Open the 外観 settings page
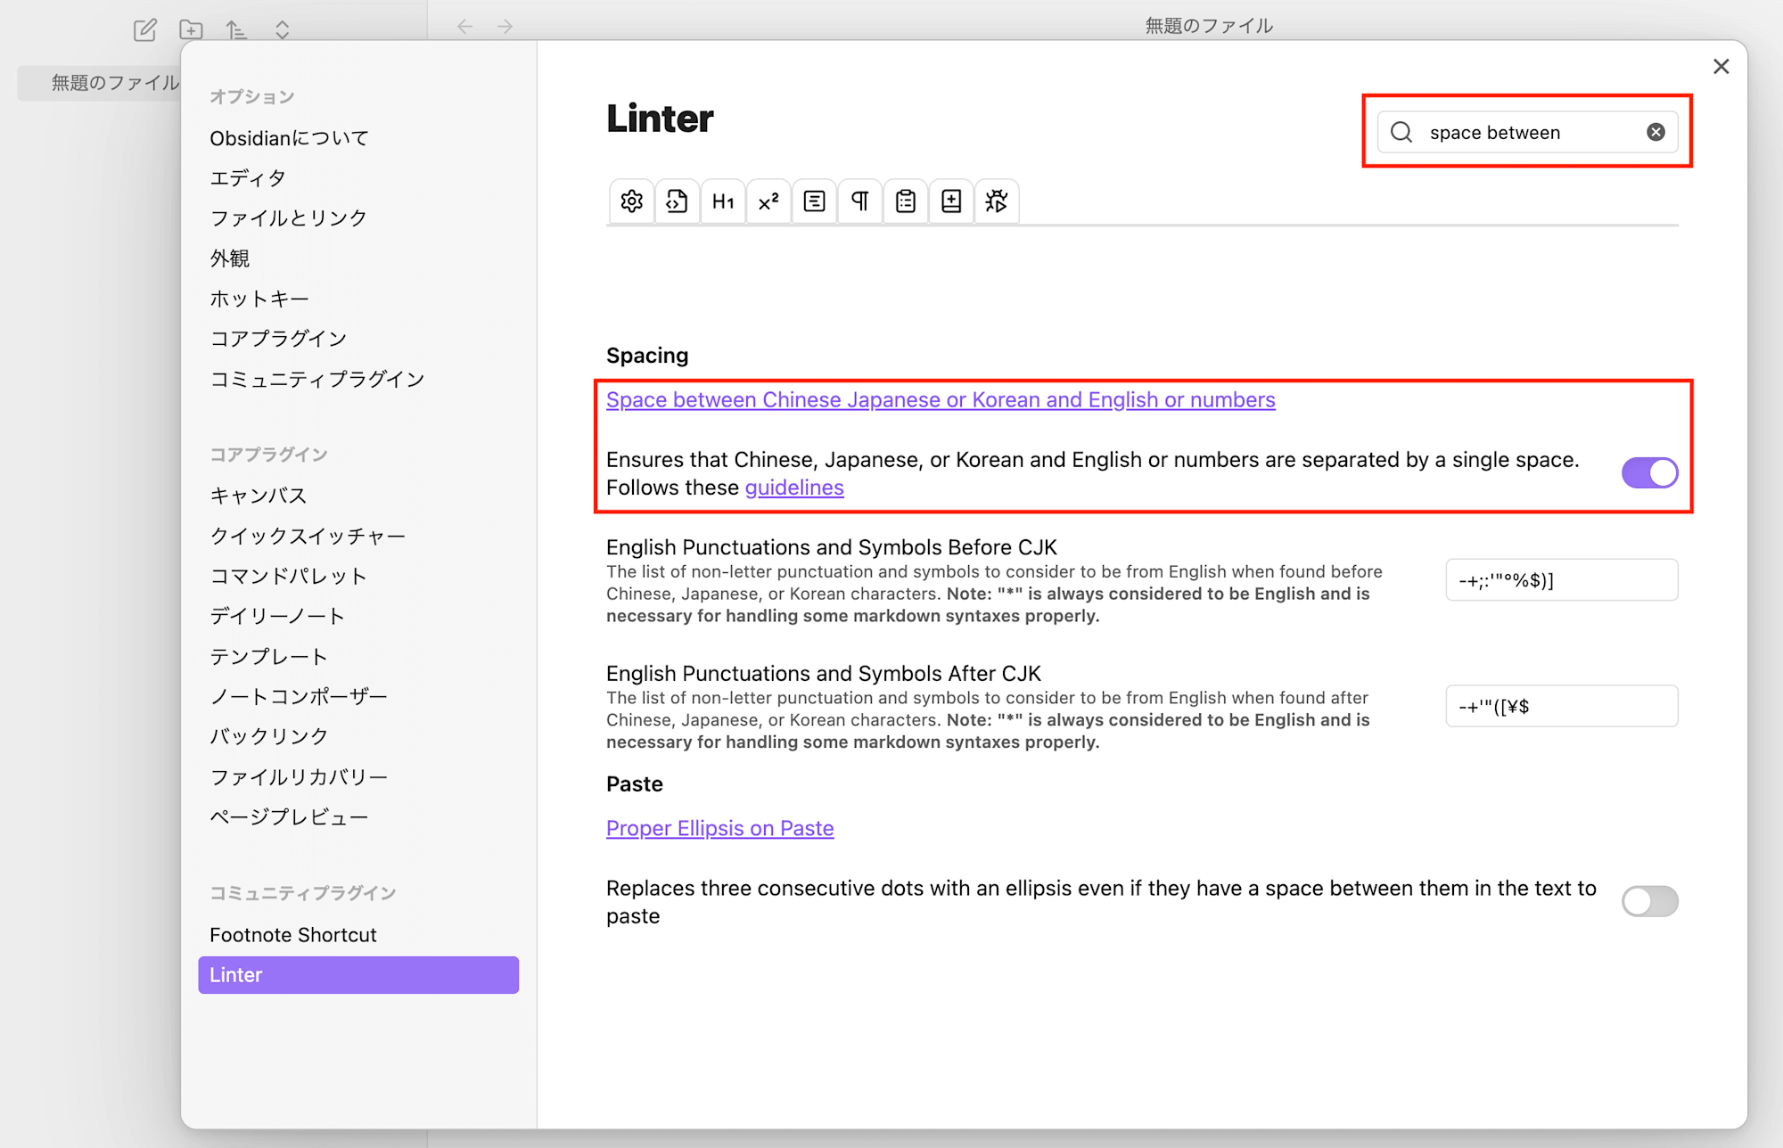The height and width of the screenshot is (1148, 1783). point(230,258)
